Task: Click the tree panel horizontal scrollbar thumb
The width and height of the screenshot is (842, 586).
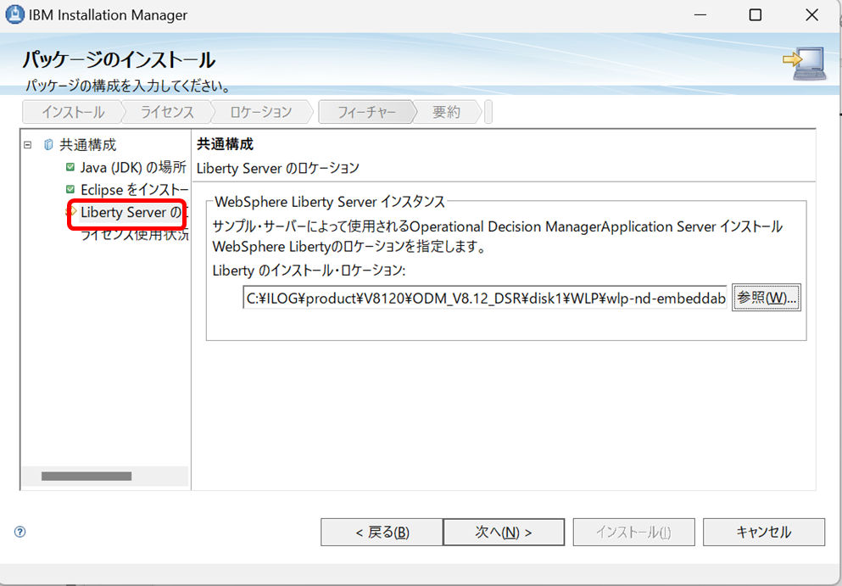Action: pos(86,476)
